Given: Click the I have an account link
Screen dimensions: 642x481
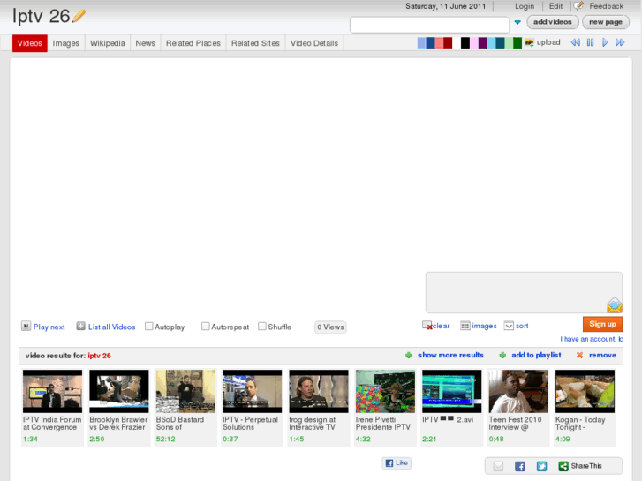Looking at the screenshot, I should point(592,339).
